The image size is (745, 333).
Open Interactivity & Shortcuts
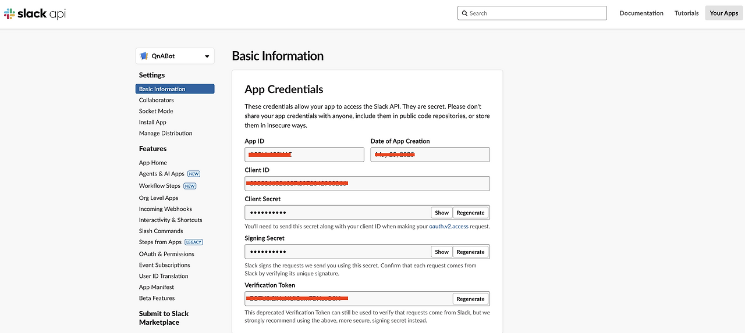[x=171, y=220]
